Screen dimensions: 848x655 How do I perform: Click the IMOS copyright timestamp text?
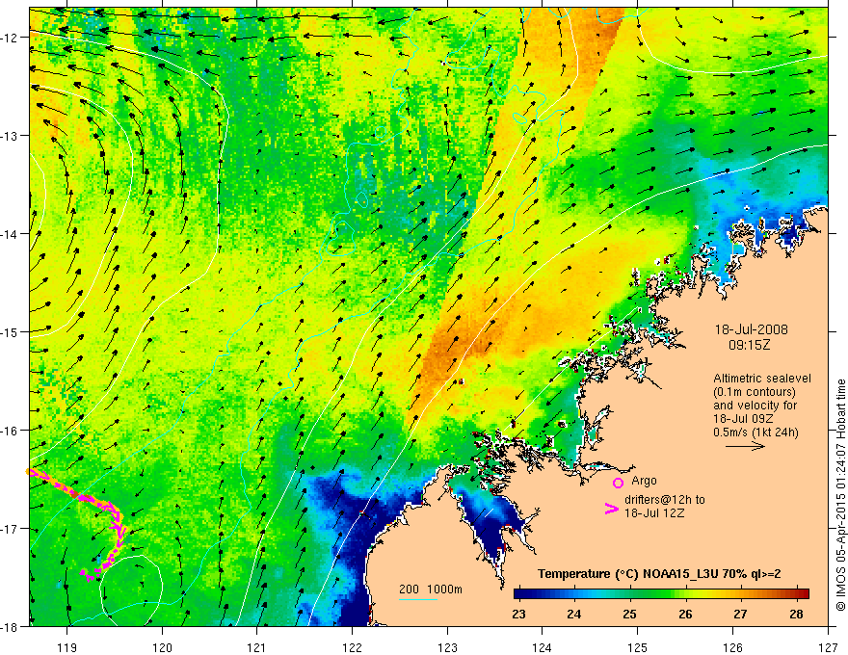[x=840, y=495]
